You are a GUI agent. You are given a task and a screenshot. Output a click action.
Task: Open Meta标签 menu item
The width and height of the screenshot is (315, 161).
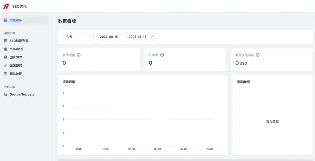coord(16,49)
